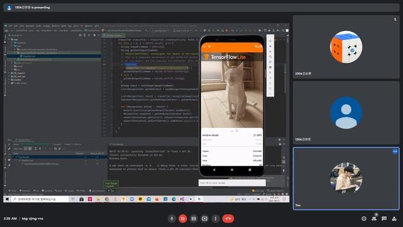Image resolution: width=403 pixels, height=227 pixels.
Task: Turn on the camera in Meet
Action: (x=183, y=219)
